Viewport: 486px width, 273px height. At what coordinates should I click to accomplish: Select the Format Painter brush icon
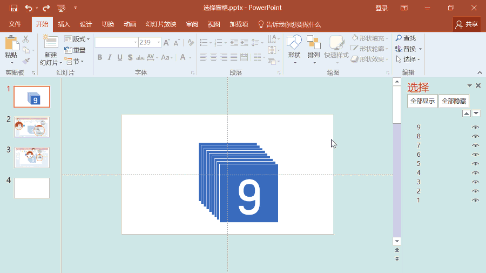(x=26, y=61)
